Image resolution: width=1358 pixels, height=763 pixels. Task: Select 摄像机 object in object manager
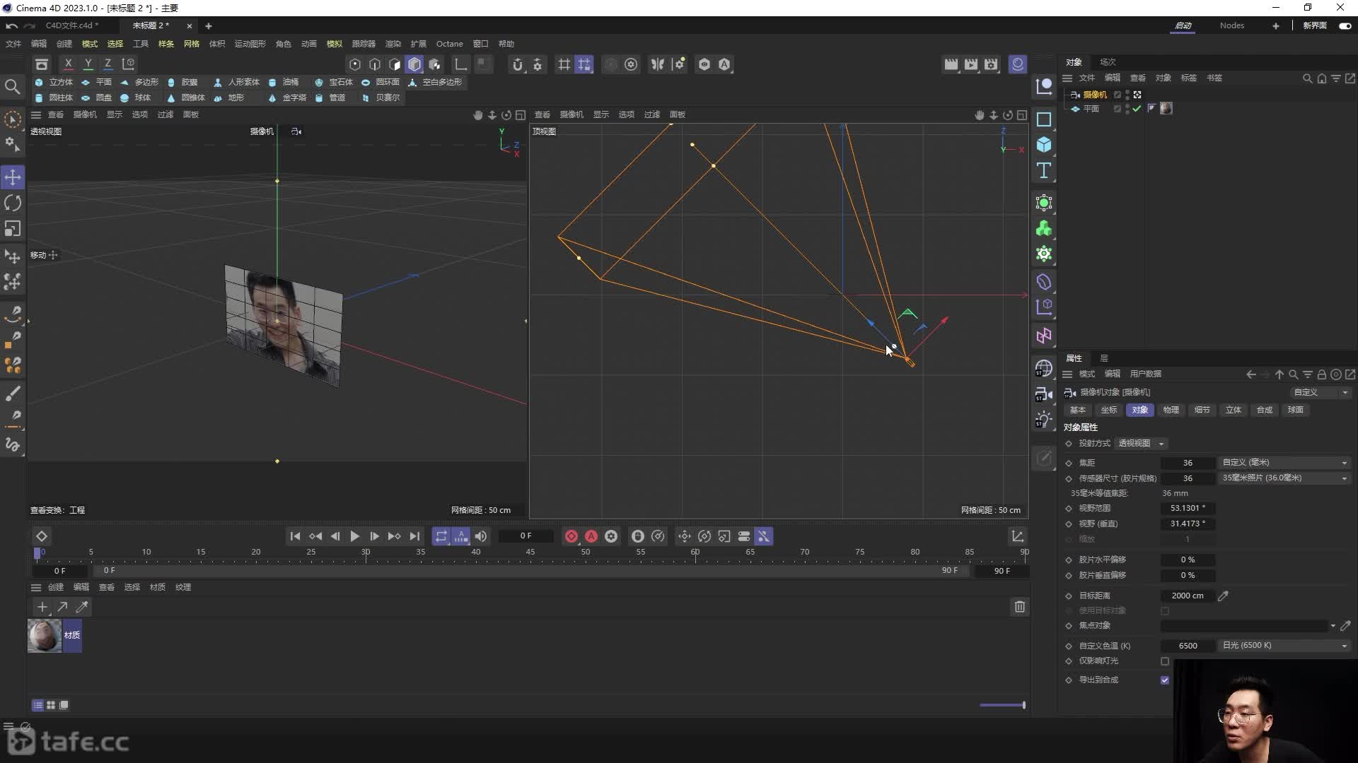point(1094,95)
